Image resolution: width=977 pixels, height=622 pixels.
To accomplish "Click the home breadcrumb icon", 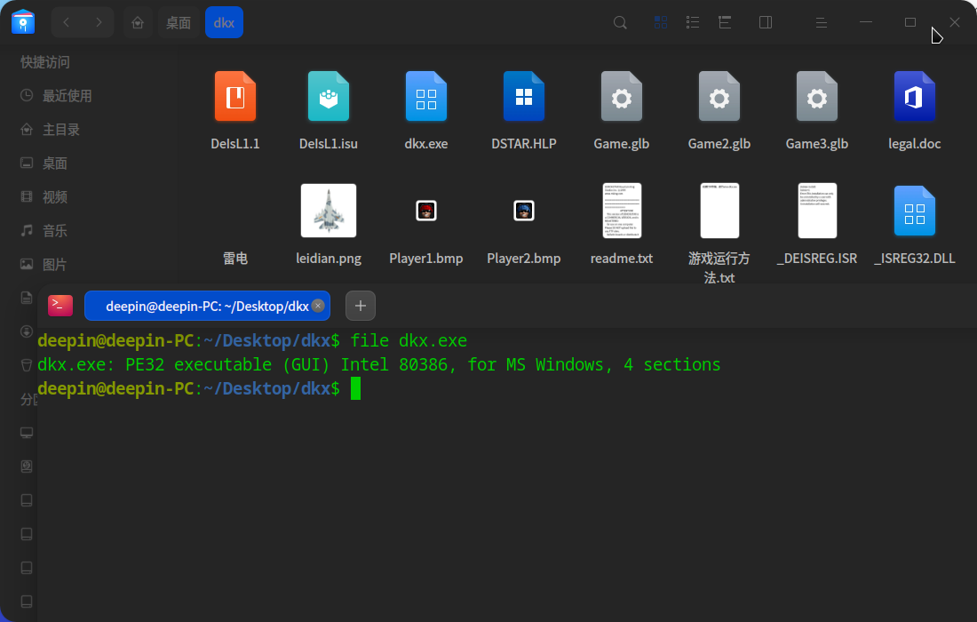I will point(138,22).
